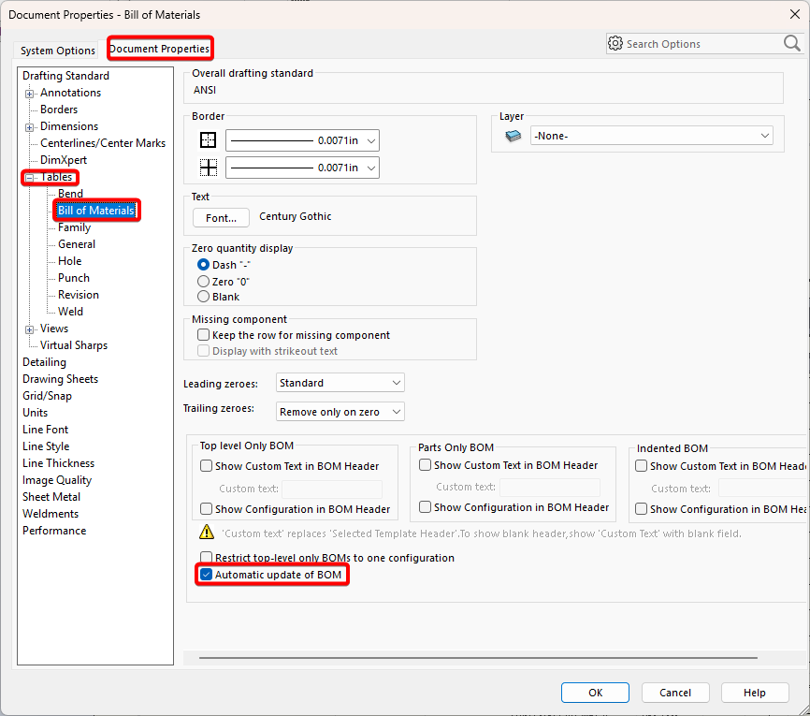Select Family table item
The image size is (810, 716).
[x=75, y=226]
